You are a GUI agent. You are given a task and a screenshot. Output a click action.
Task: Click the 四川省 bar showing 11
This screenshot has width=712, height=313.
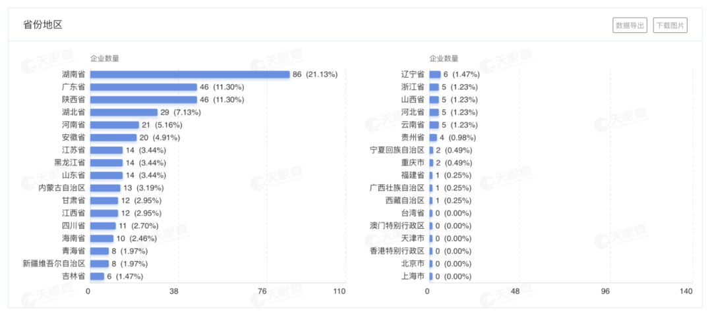[x=102, y=226]
